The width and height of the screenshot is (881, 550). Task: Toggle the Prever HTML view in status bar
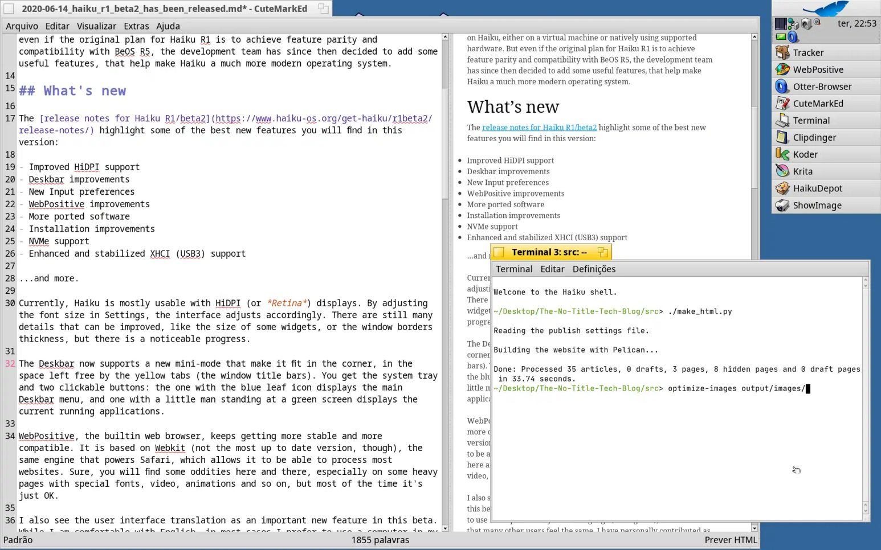pyautogui.click(x=731, y=540)
